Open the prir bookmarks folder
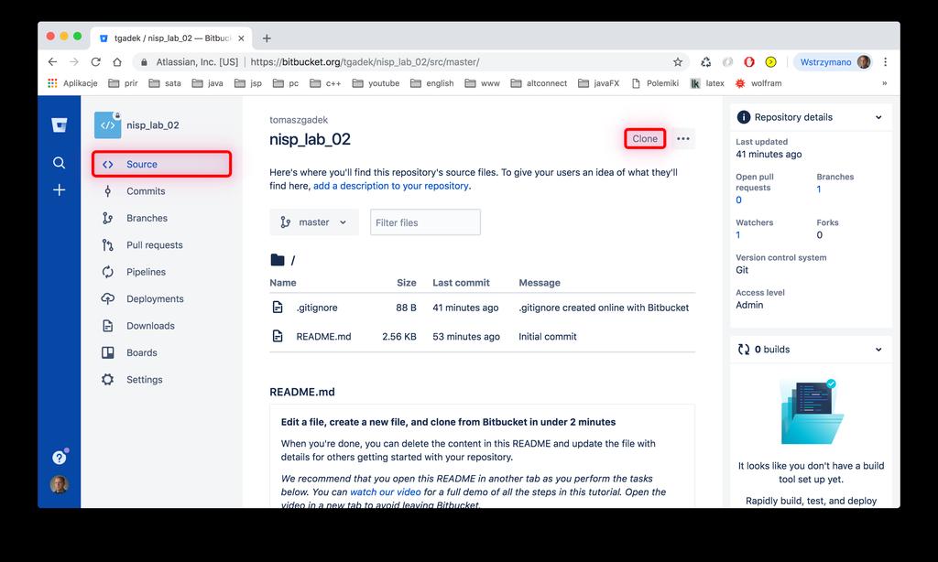The width and height of the screenshot is (938, 562). (x=123, y=83)
